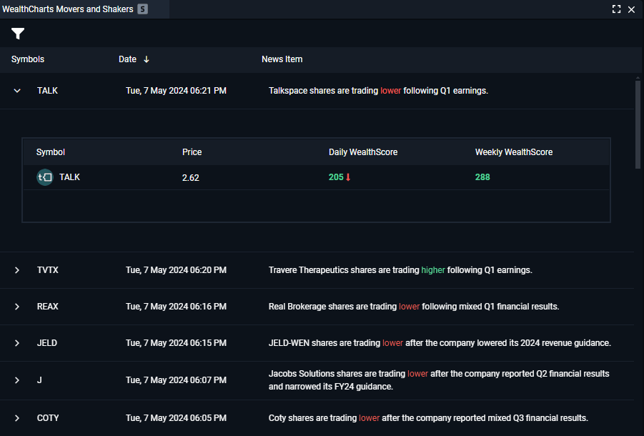Select TALK symbol in the top news row
Viewport: 644px width, 436px height.
pyautogui.click(x=47, y=91)
